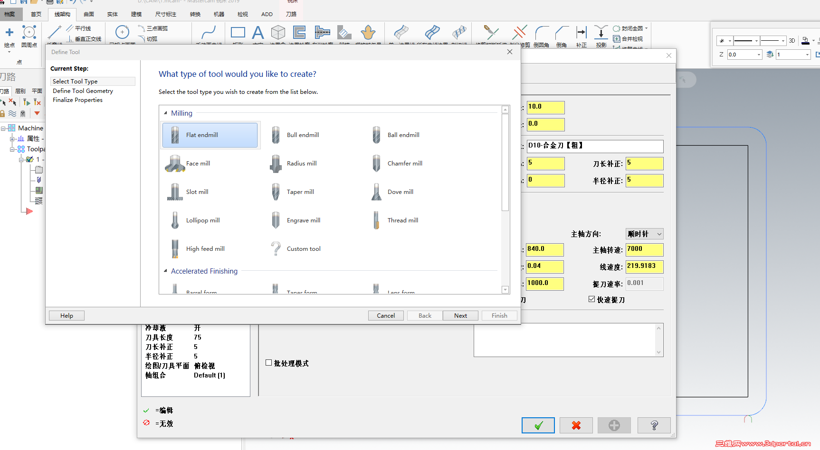Collapse the Toolpath group tree node

(x=12, y=149)
